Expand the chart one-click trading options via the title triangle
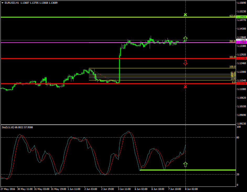The image size is (247, 192). pyautogui.click(x=2, y=2)
